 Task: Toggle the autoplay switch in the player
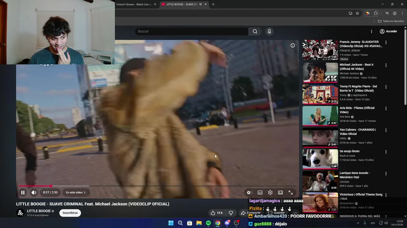249,193
